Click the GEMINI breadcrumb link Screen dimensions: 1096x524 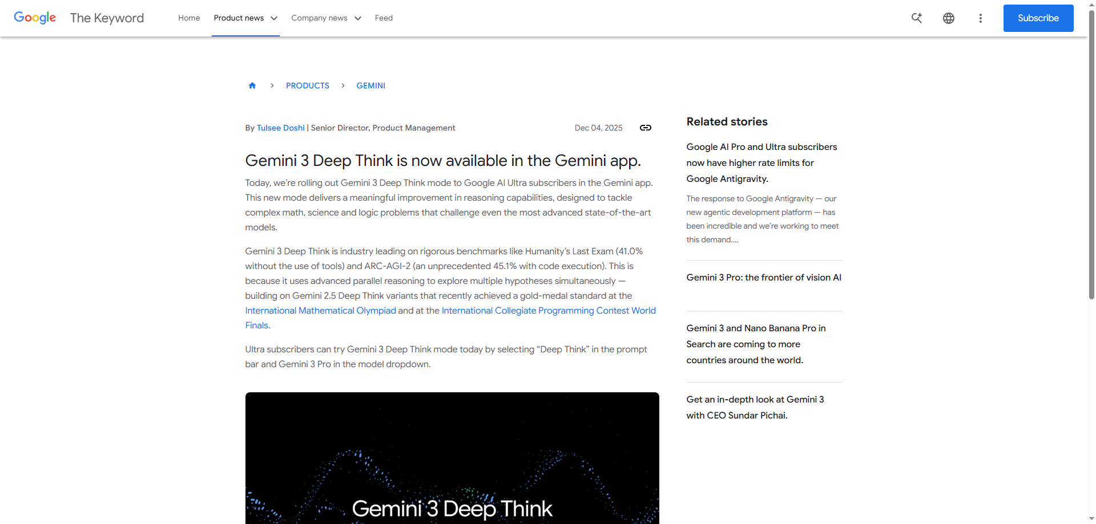(x=370, y=86)
